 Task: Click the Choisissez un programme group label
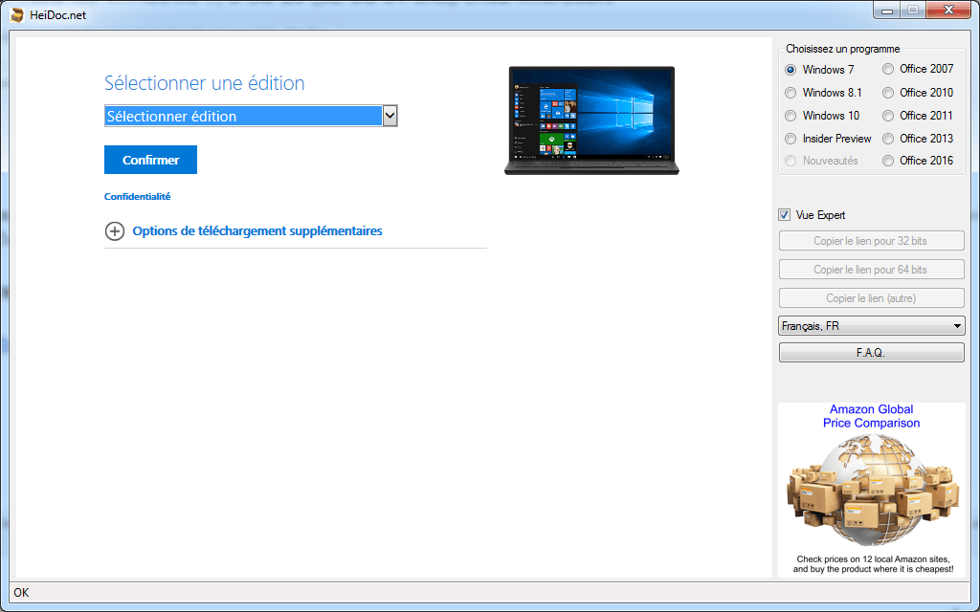pos(842,49)
